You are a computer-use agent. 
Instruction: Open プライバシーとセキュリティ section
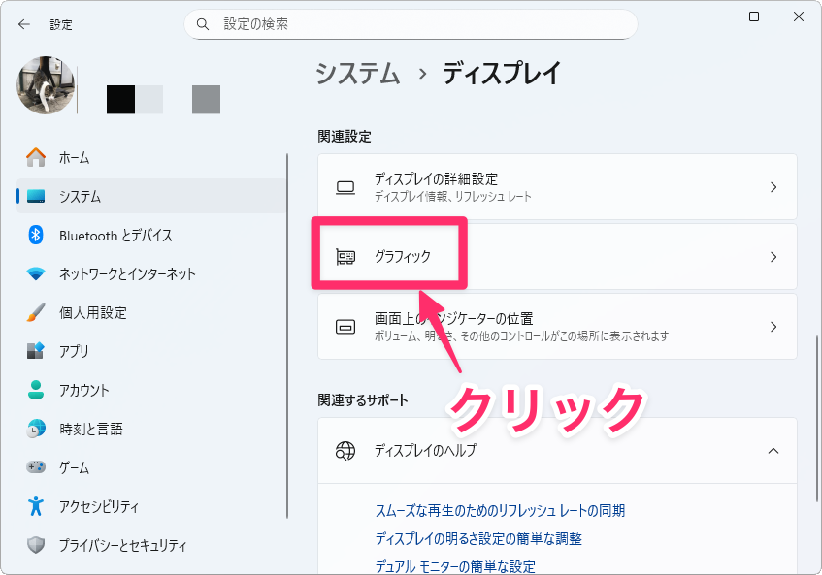122,545
